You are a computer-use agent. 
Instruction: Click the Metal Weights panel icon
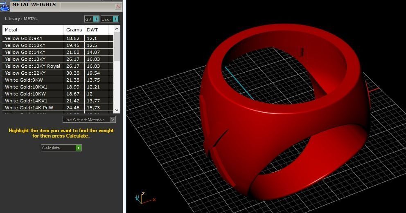click(x=5, y=6)
